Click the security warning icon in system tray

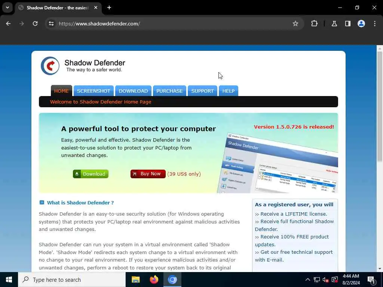coord(335,280)
